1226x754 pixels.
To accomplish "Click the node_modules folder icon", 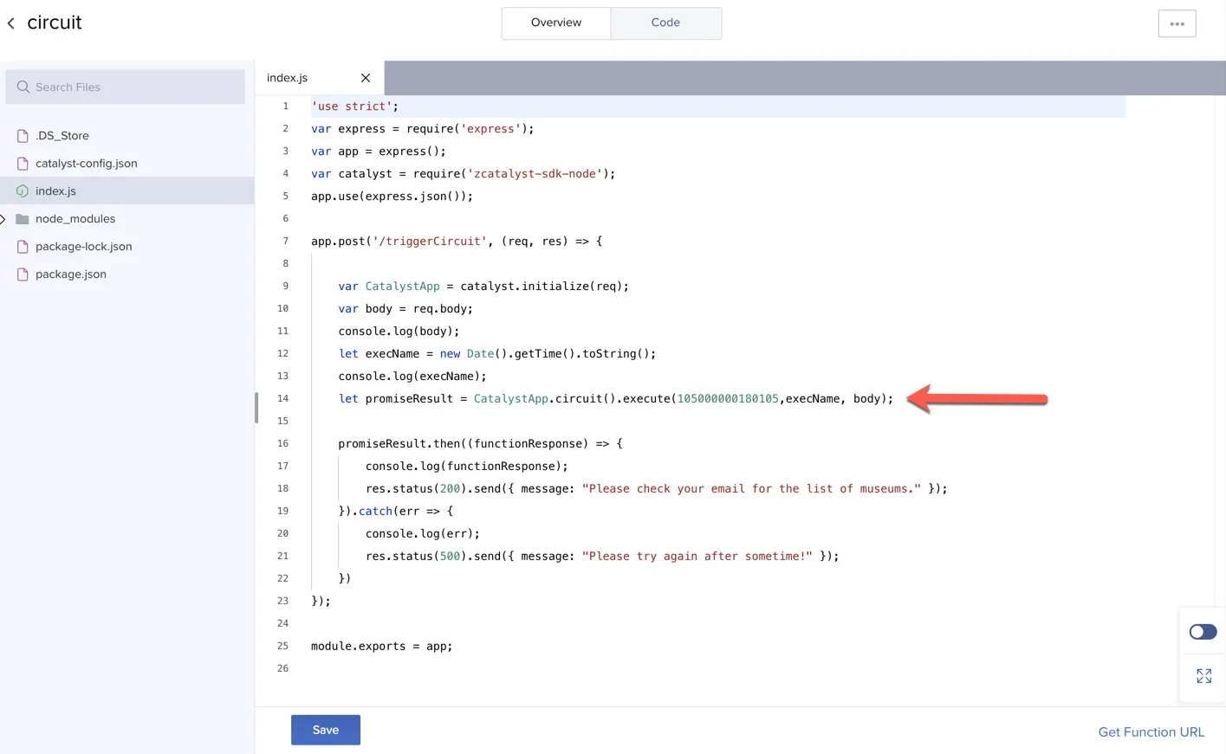I will [23, 219].
